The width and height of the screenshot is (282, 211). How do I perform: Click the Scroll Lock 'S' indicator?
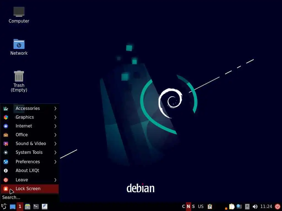pyautogui.click(x=193, y=207)
